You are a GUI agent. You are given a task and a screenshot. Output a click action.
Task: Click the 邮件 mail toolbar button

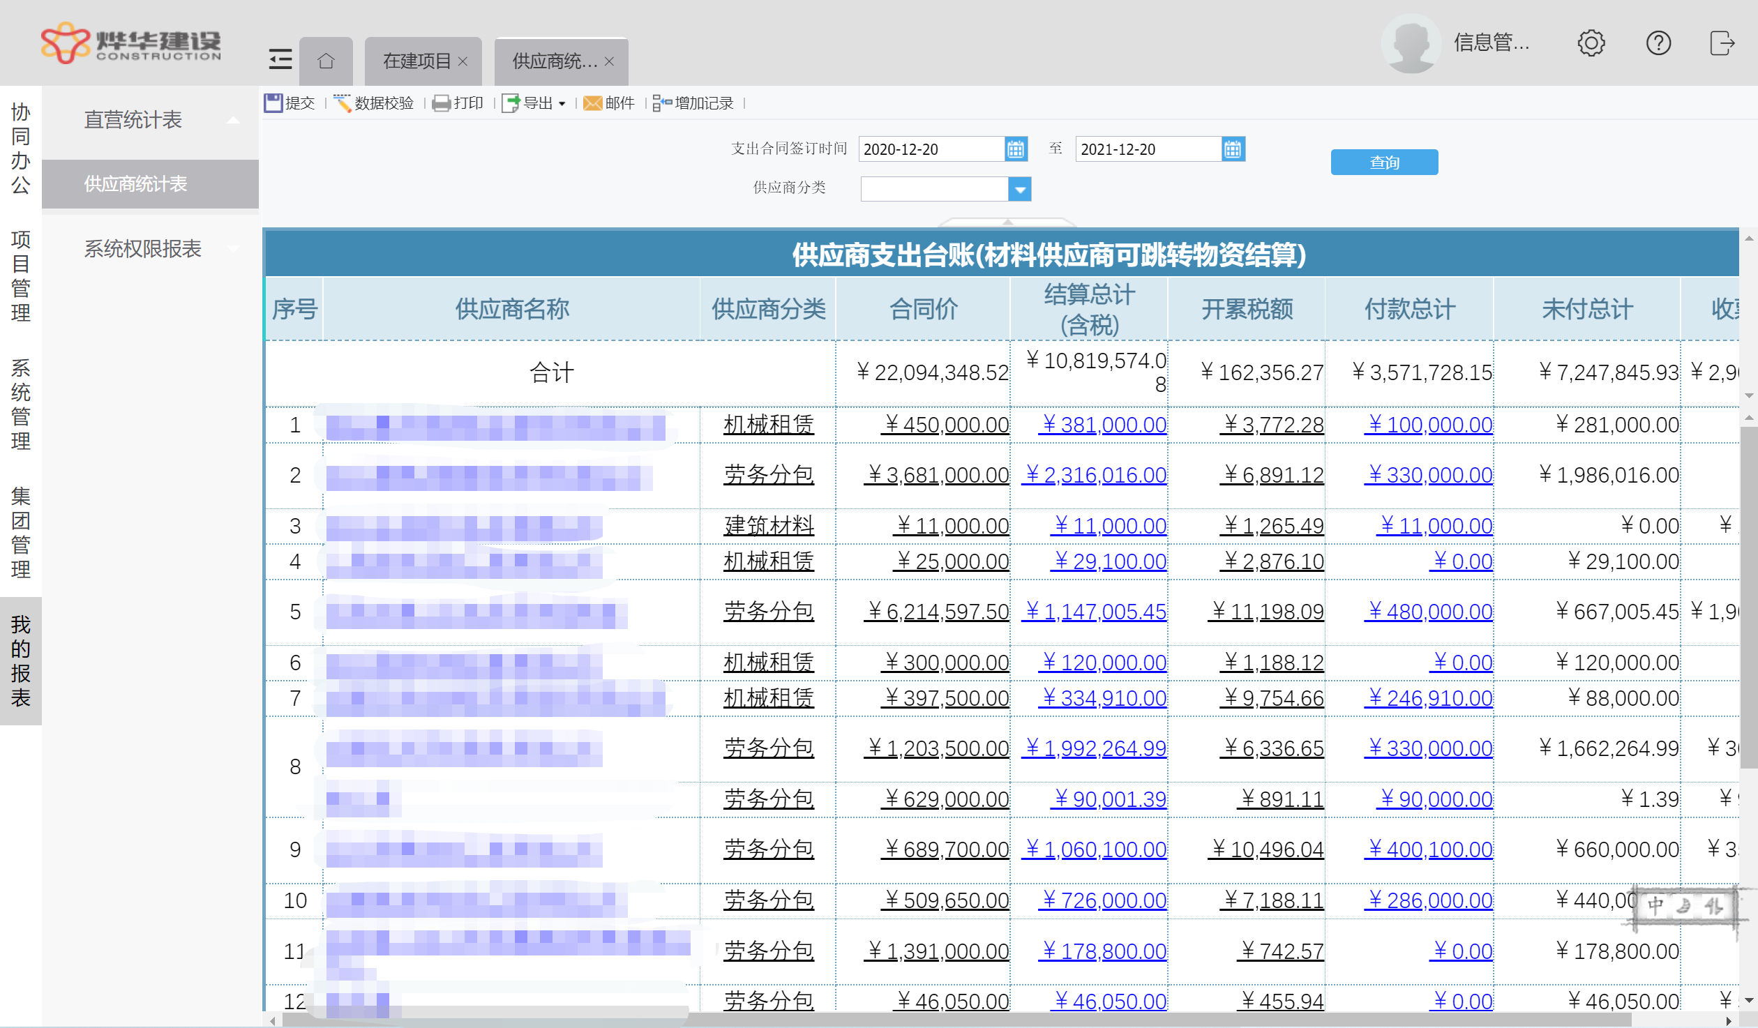(x=609, y=103)
